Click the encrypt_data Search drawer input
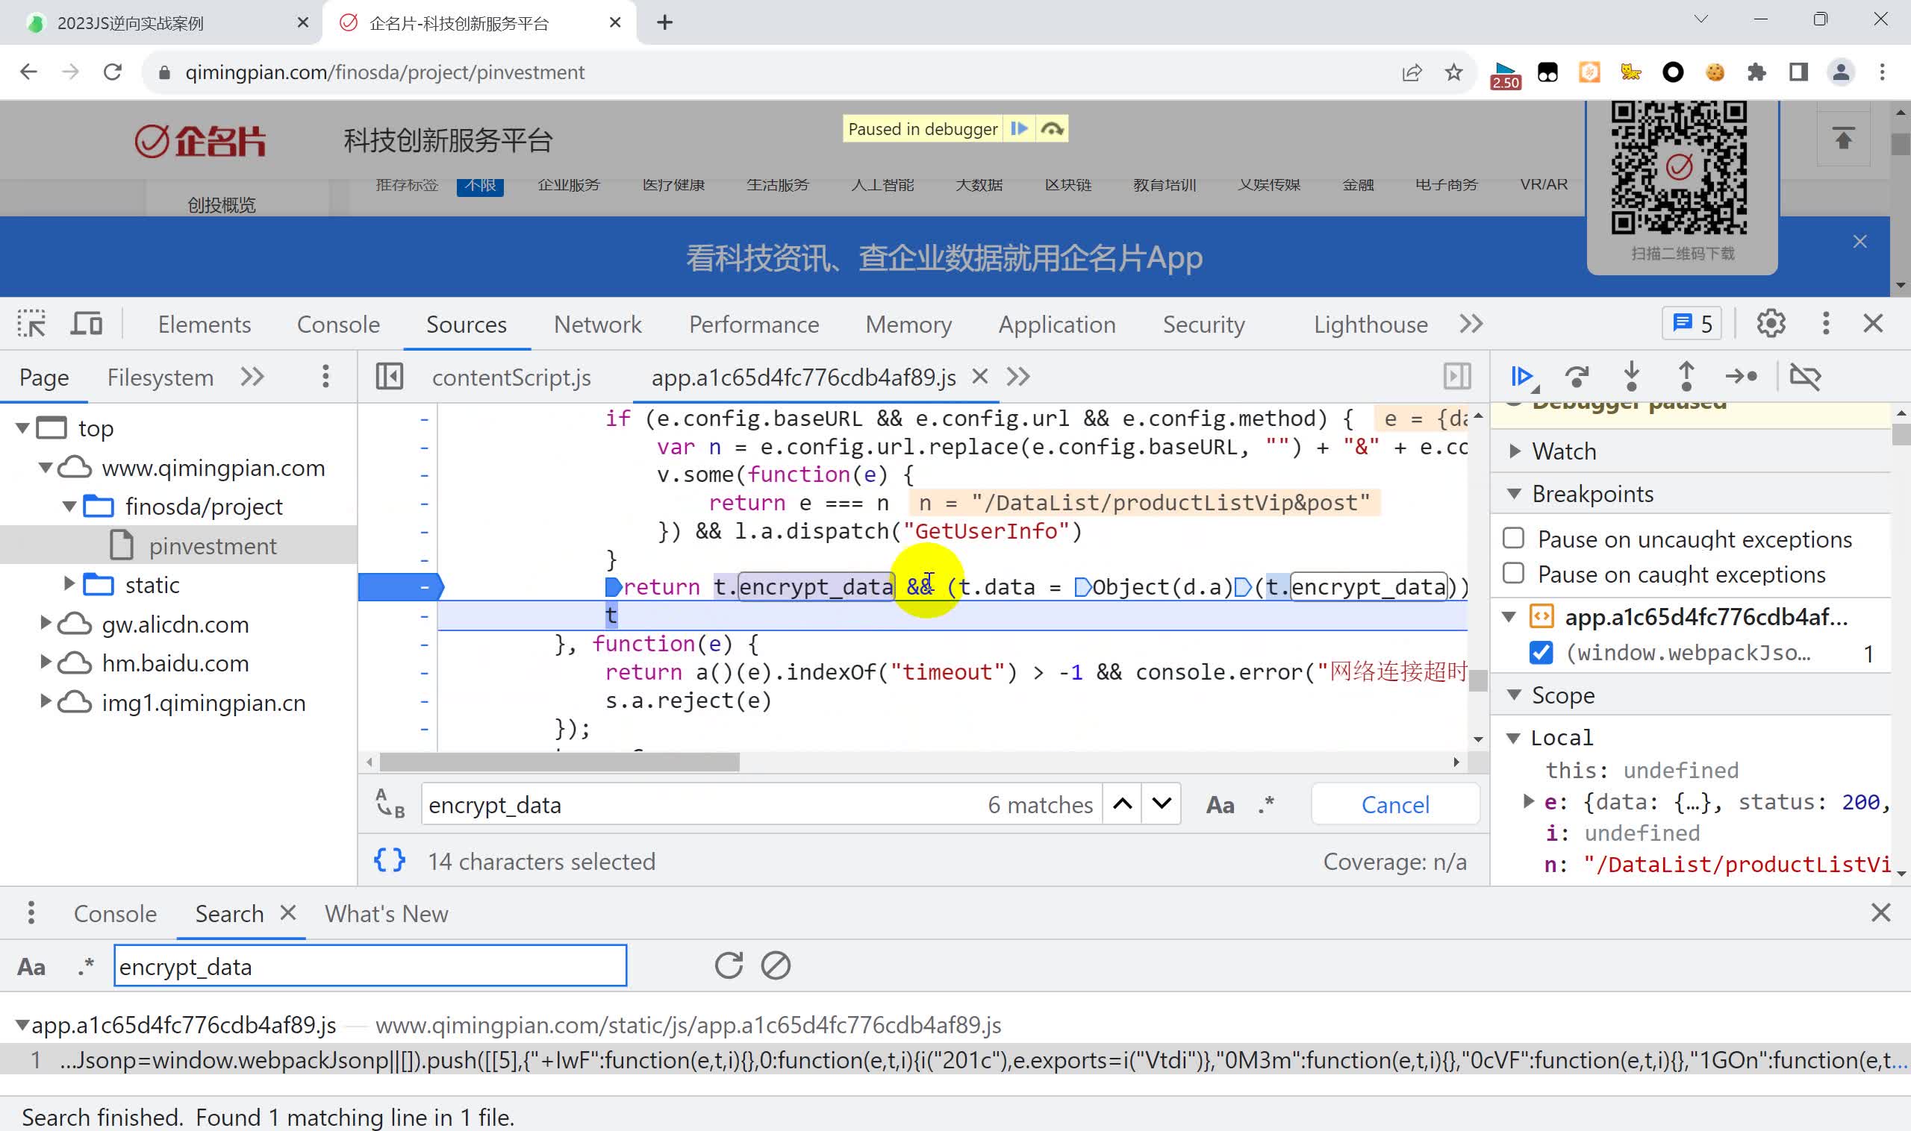1911x1131 pixels. coord(370,965)
